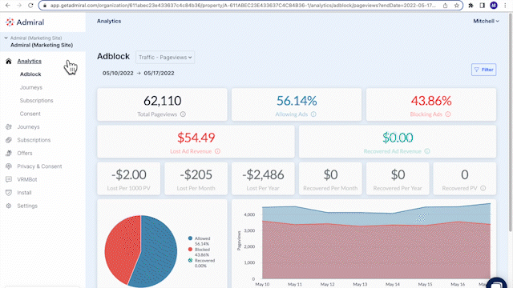The height and width of the screenshot is (288, 513).
Task: Select the Consent analytics sub-item
Action: (30, 114)
